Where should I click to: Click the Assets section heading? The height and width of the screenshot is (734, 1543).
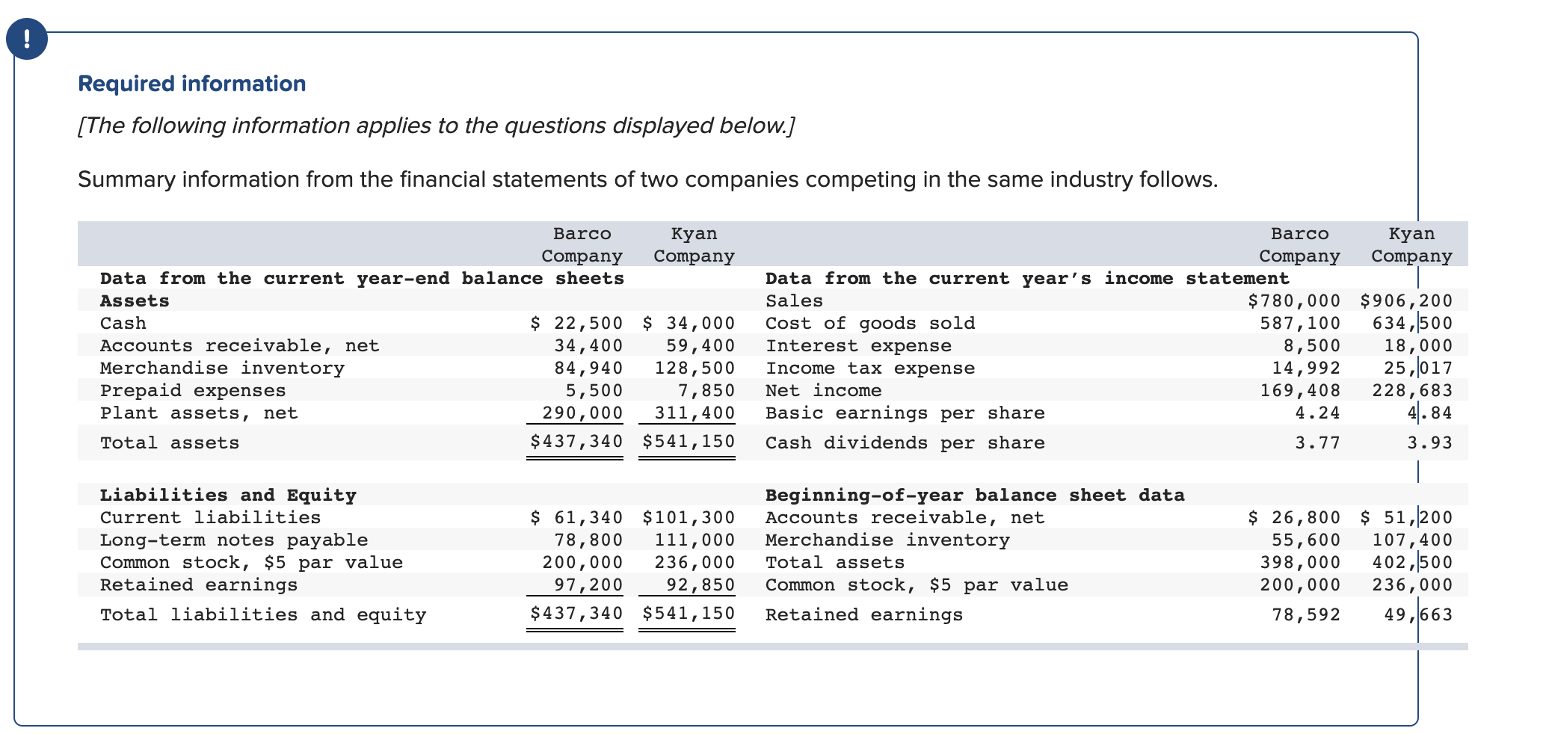click(135, 300)
